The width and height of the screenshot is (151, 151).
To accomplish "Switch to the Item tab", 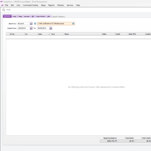I will coord(20,16).
